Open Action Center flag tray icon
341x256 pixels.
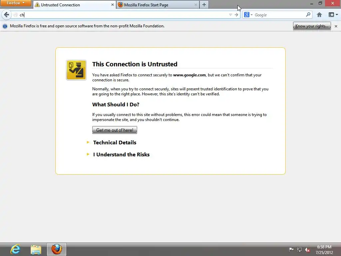click(291, 249)
